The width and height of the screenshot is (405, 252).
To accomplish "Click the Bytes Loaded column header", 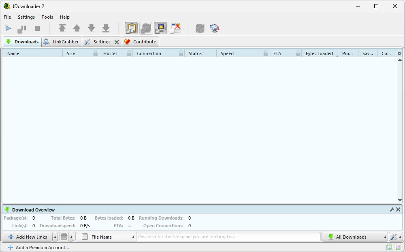I will 320,53.
